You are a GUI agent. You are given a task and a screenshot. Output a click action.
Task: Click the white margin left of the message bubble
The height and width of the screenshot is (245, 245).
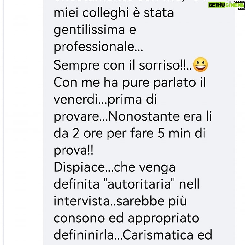tap(24, 122)
